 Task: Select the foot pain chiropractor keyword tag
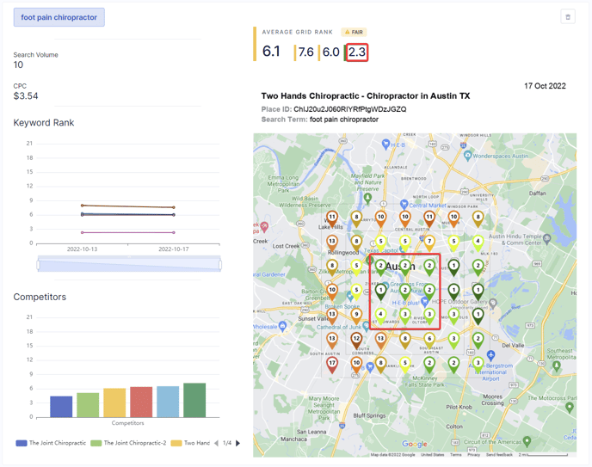(x=59, y=17)
